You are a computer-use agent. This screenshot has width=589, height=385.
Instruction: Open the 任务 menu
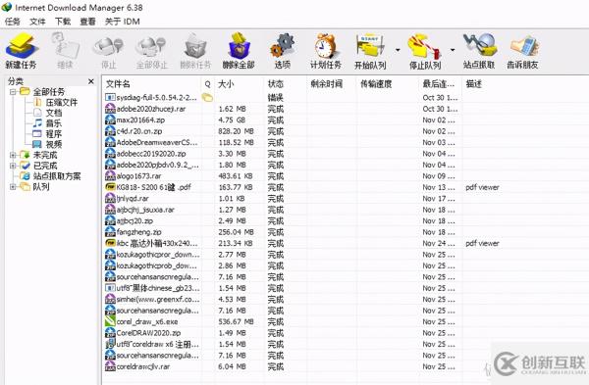pos(12,22)
